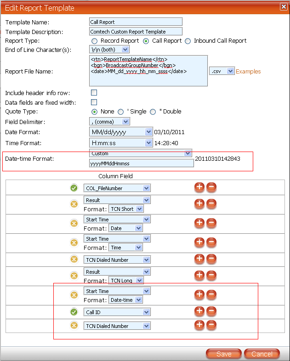The height and width of the screenshot is (361, 290).
Task: Open the Date-time format dropdown for Start Time
Action: pos(125,300)
